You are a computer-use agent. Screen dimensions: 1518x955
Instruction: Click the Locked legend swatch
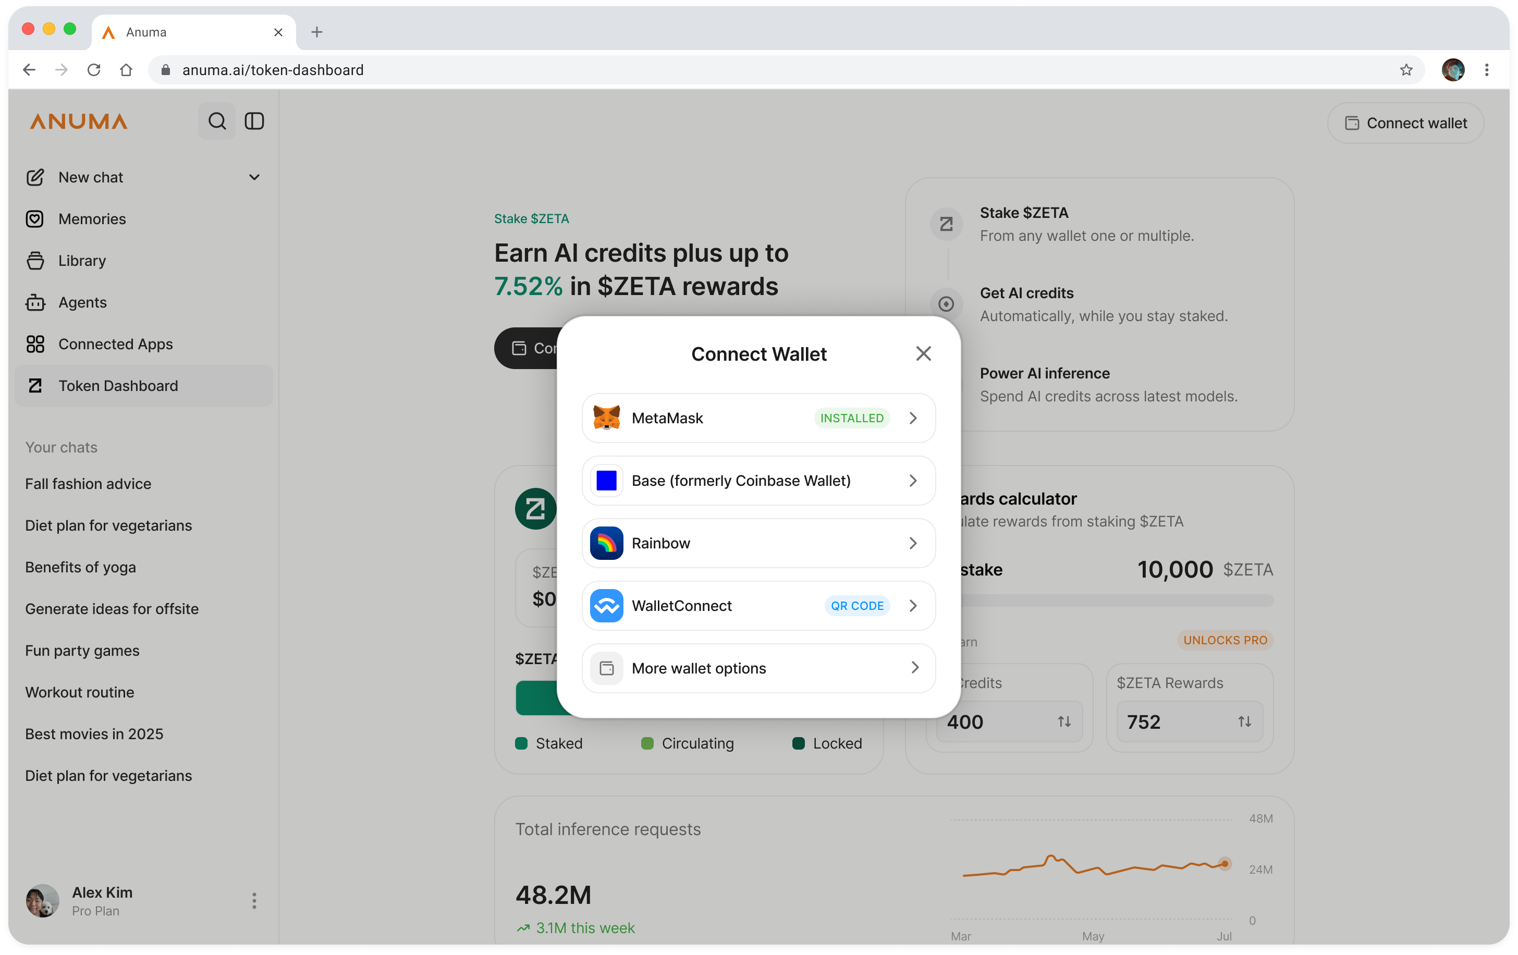(798, 743)
